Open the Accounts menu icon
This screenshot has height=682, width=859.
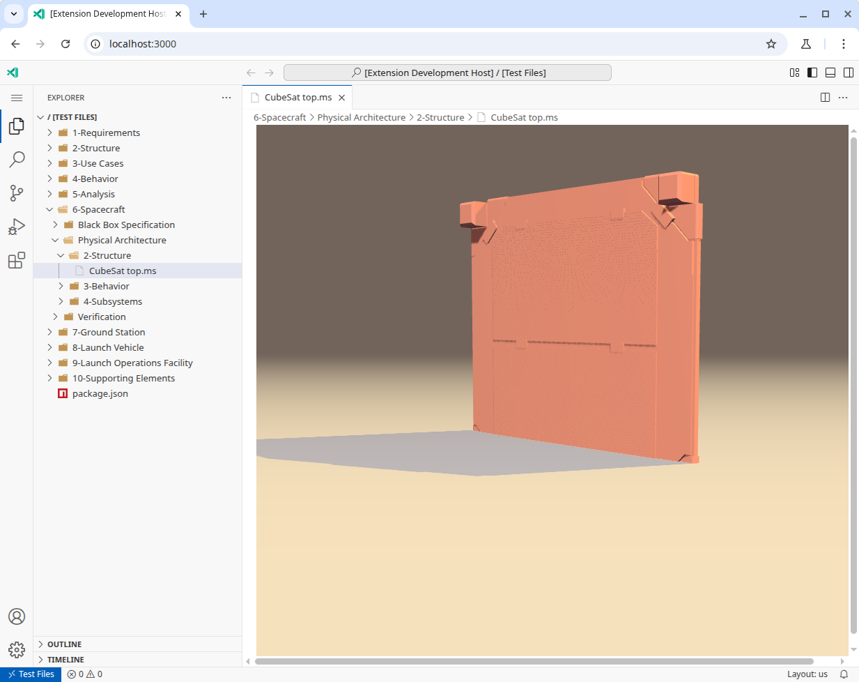[x=17, y=616]
